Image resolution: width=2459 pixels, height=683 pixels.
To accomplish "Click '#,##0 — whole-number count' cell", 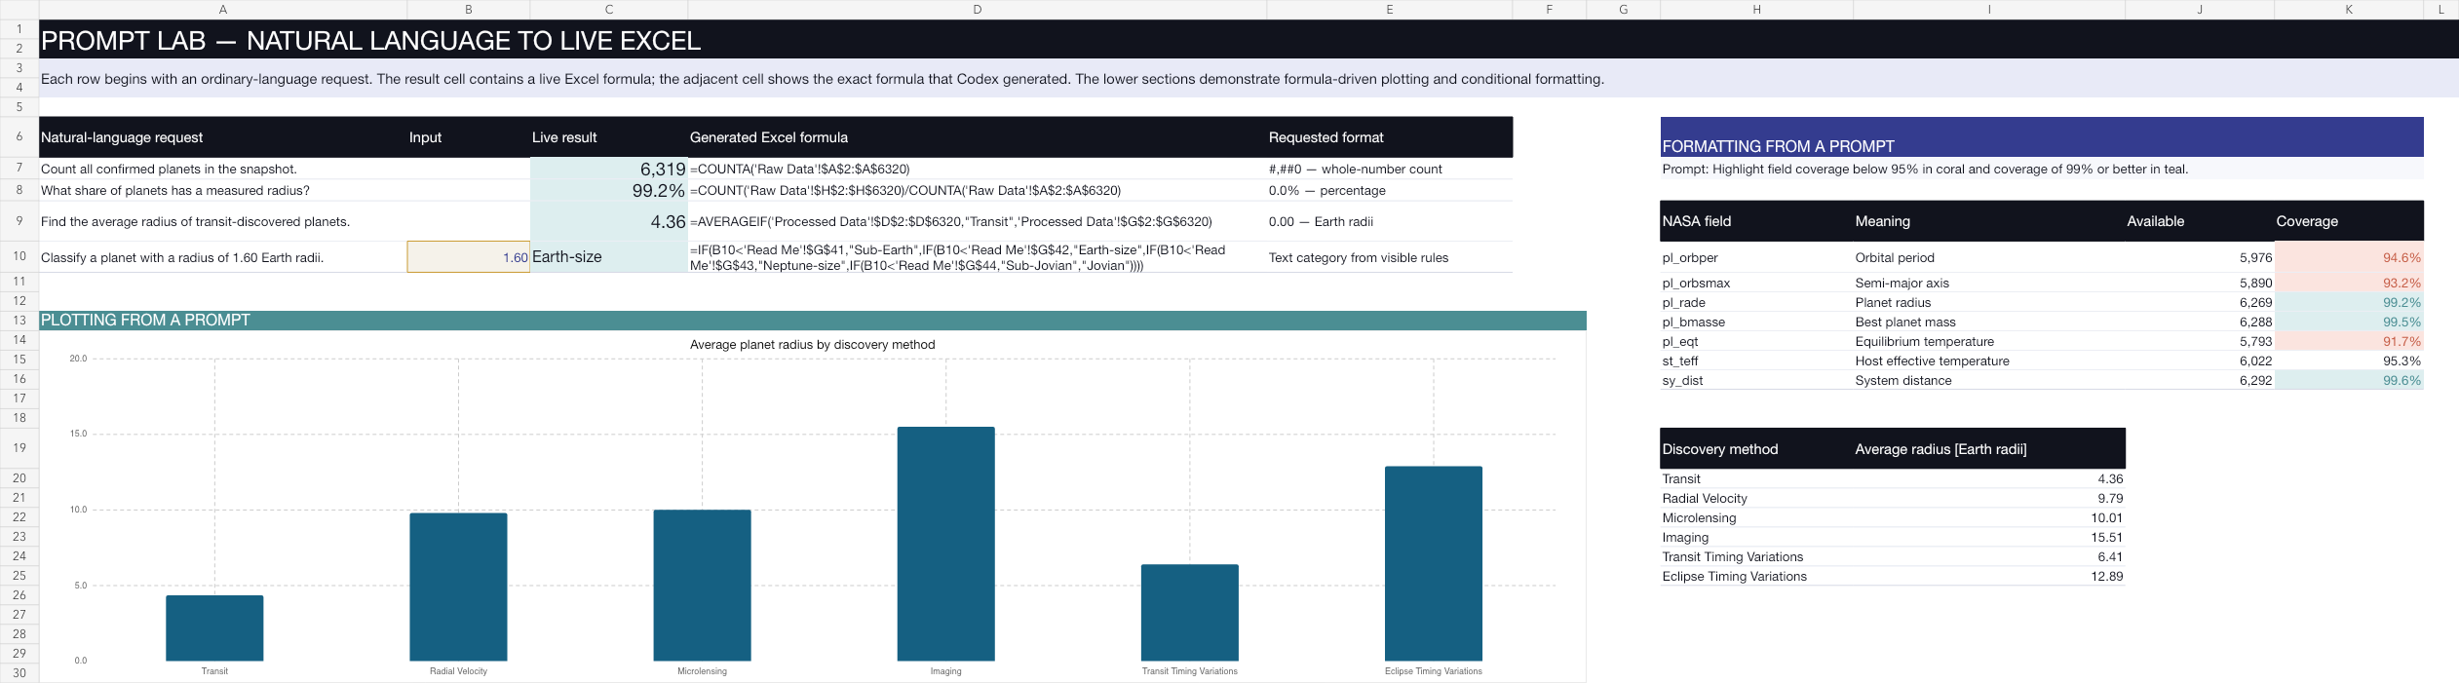I will coord(1390,169).
